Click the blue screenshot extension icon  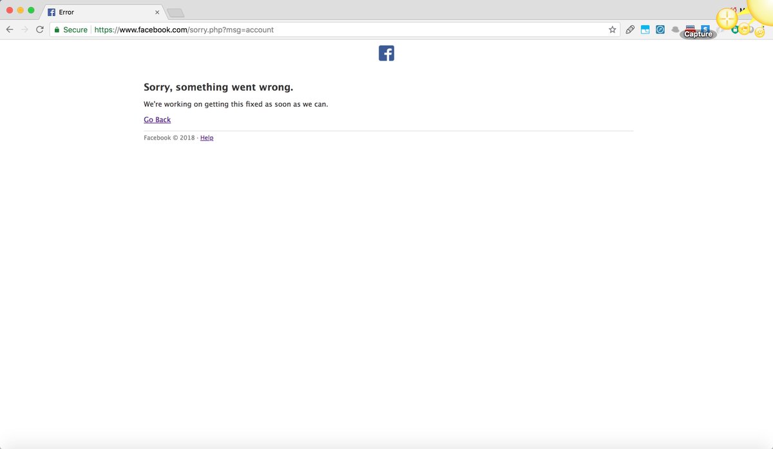point(645,29)
